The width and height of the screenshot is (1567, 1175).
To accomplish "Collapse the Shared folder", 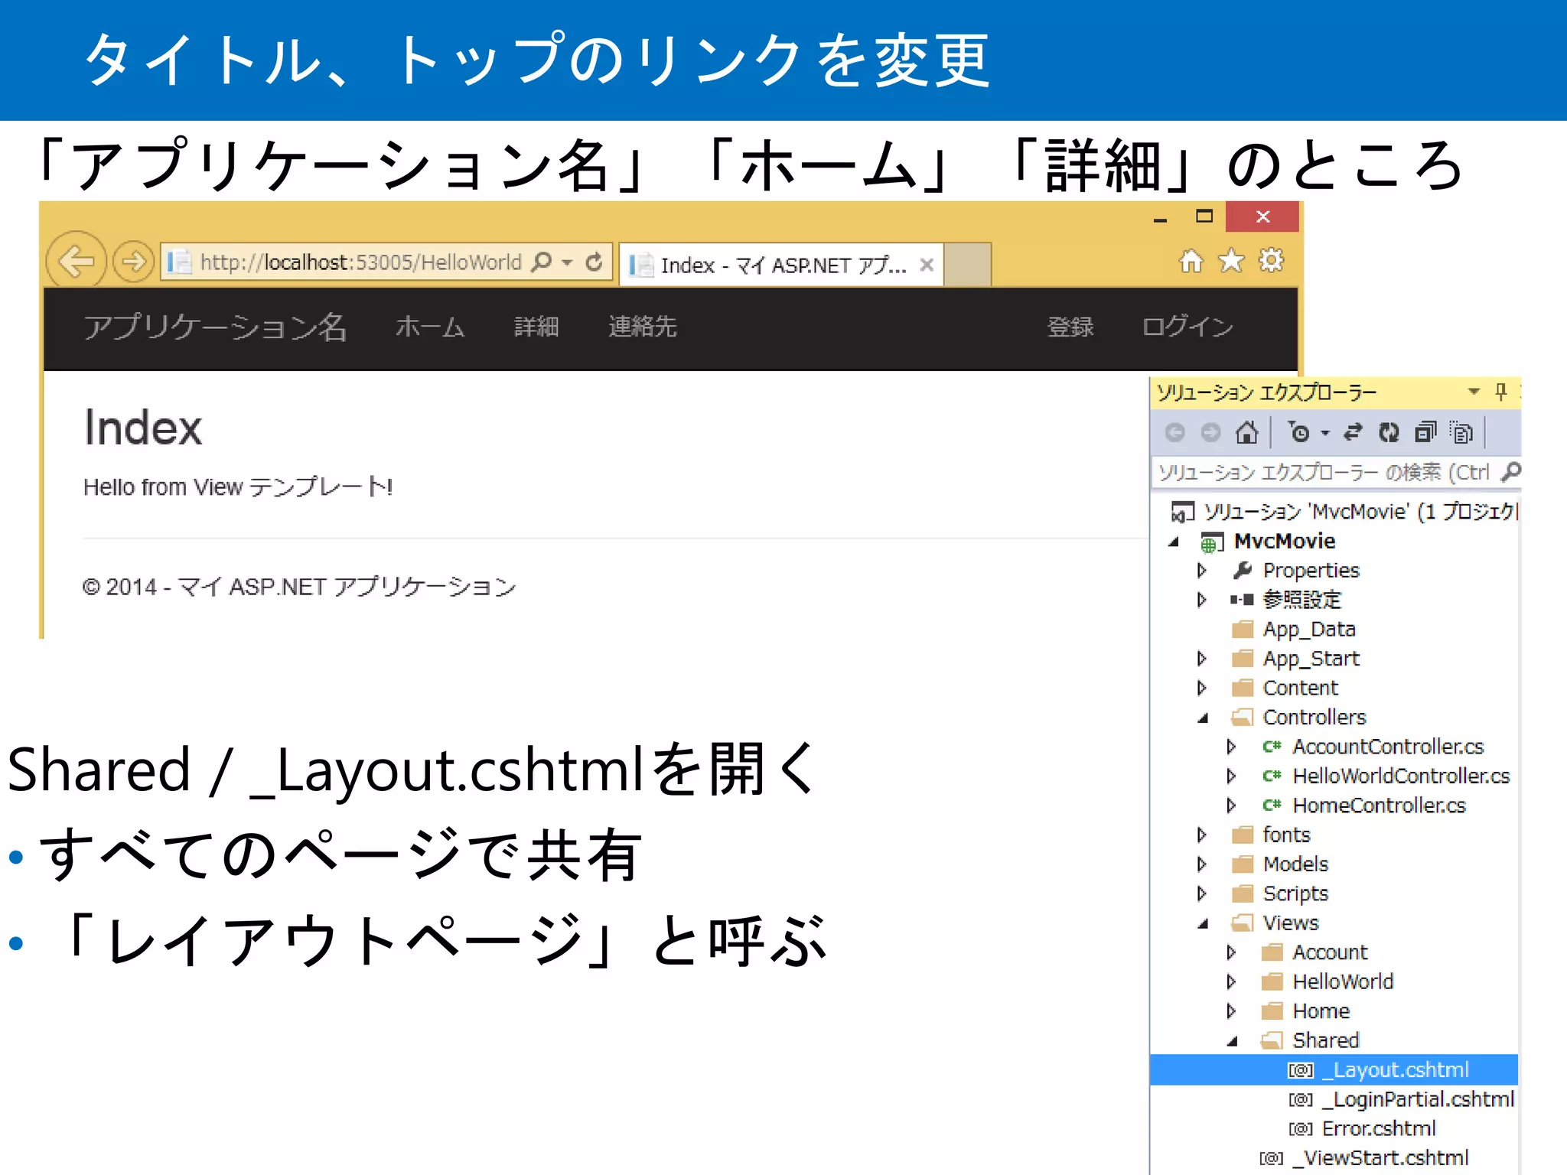I will tap(1232, 1042).
